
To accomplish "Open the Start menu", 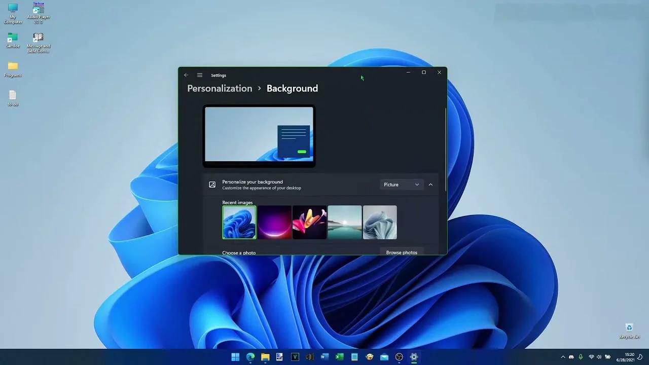I will point(235,356).
